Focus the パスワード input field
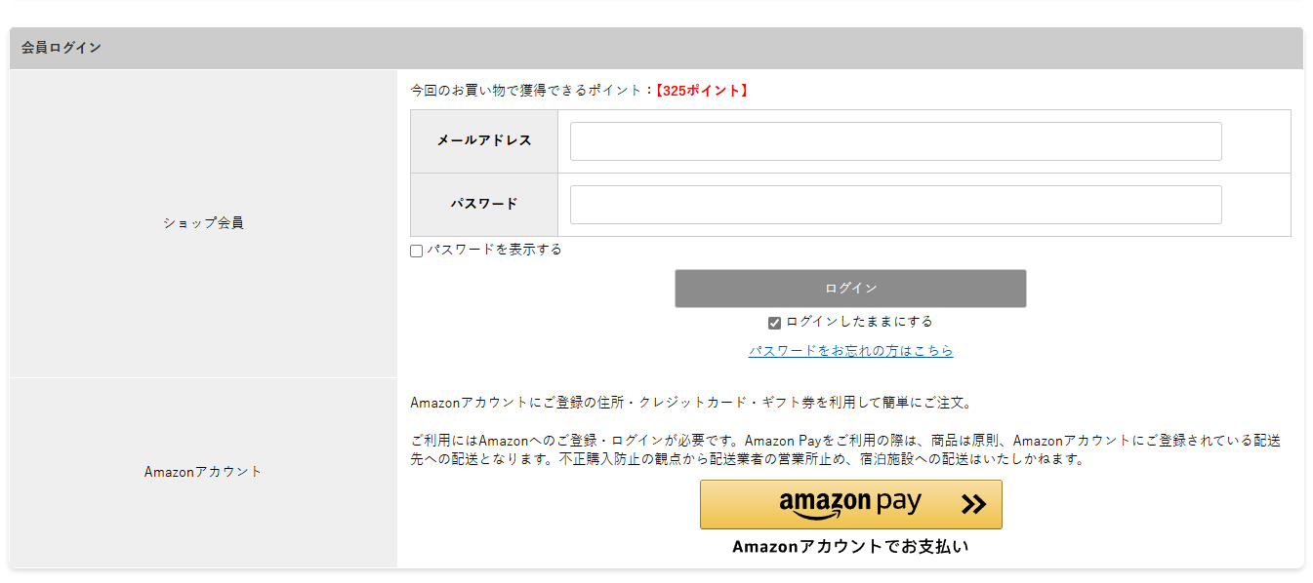 click(895, 205)
